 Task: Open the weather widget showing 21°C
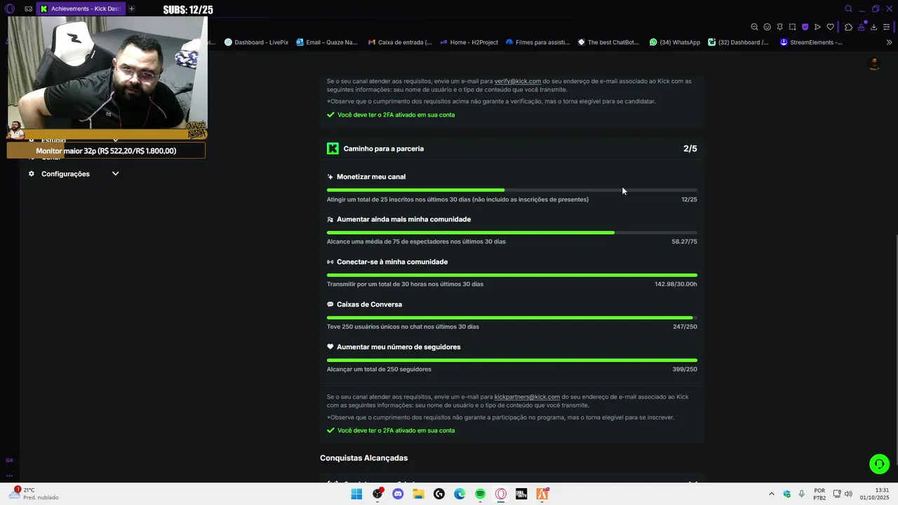click(x=33, y=494)
